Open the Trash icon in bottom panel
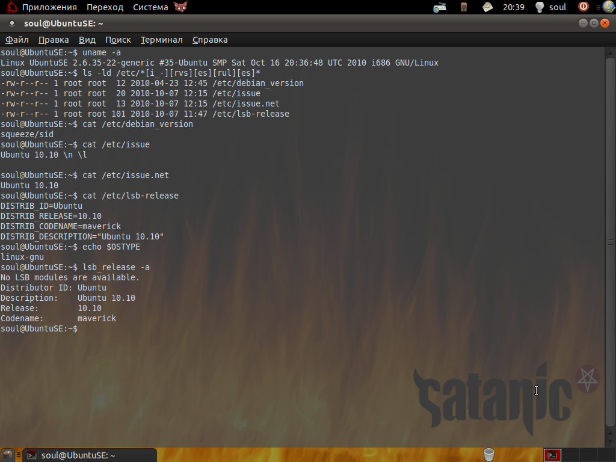The width and height of the screenshot is (616, 462). [488, 455]
